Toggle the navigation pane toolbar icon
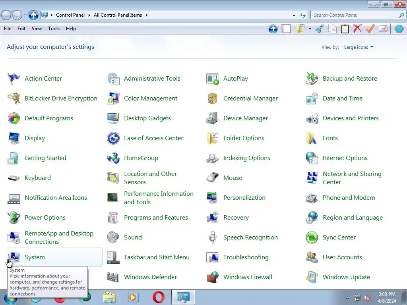Screen dimensions: 407x305 286,29
